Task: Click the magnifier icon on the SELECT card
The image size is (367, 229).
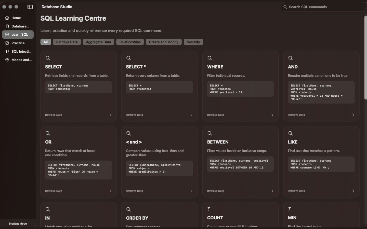Action: pyautogui.click(x=48, y=58)
